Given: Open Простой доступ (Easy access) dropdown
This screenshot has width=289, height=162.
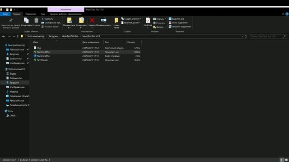Looking at the screenshot, I should (x=131, y=23).
